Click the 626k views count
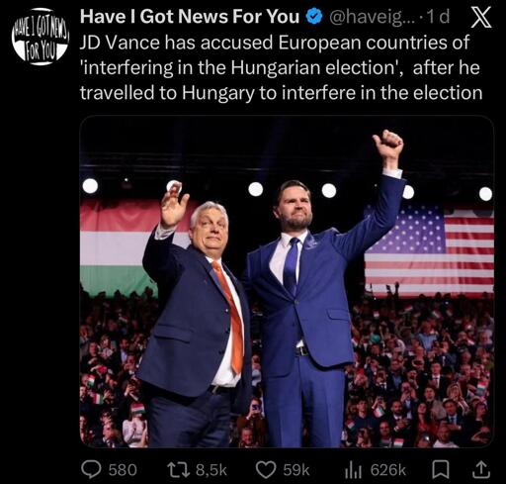Viewport: 506px width, 484px height. (388, 470)
